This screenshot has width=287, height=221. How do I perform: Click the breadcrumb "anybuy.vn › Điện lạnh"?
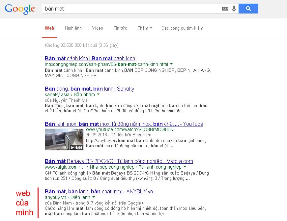[68, 197]
